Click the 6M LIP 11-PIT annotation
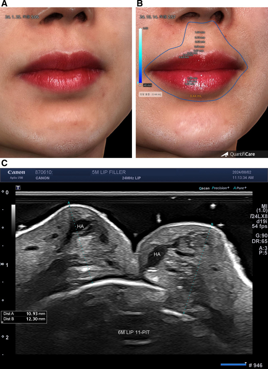Viewport: 268px width, 369px height. coord(134,332)
